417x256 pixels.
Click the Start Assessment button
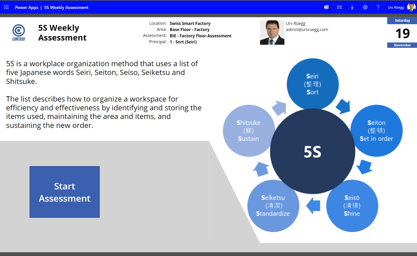[65, 192]
